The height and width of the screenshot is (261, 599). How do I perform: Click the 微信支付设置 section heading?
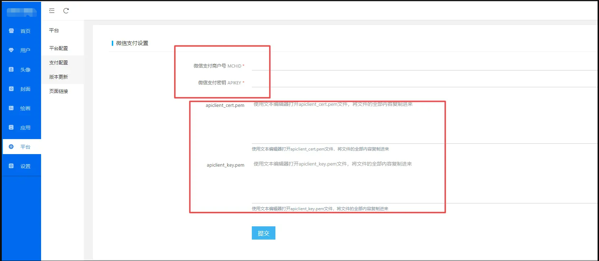132,43
